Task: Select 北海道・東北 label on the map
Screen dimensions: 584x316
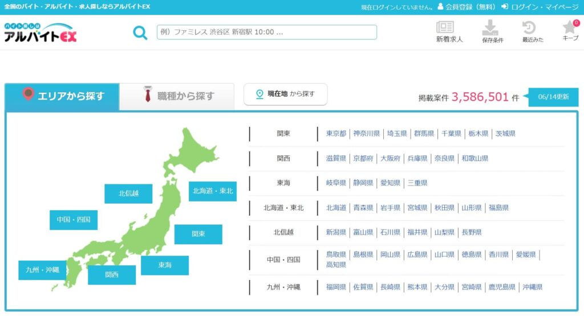Action: [x=213, y=191]
